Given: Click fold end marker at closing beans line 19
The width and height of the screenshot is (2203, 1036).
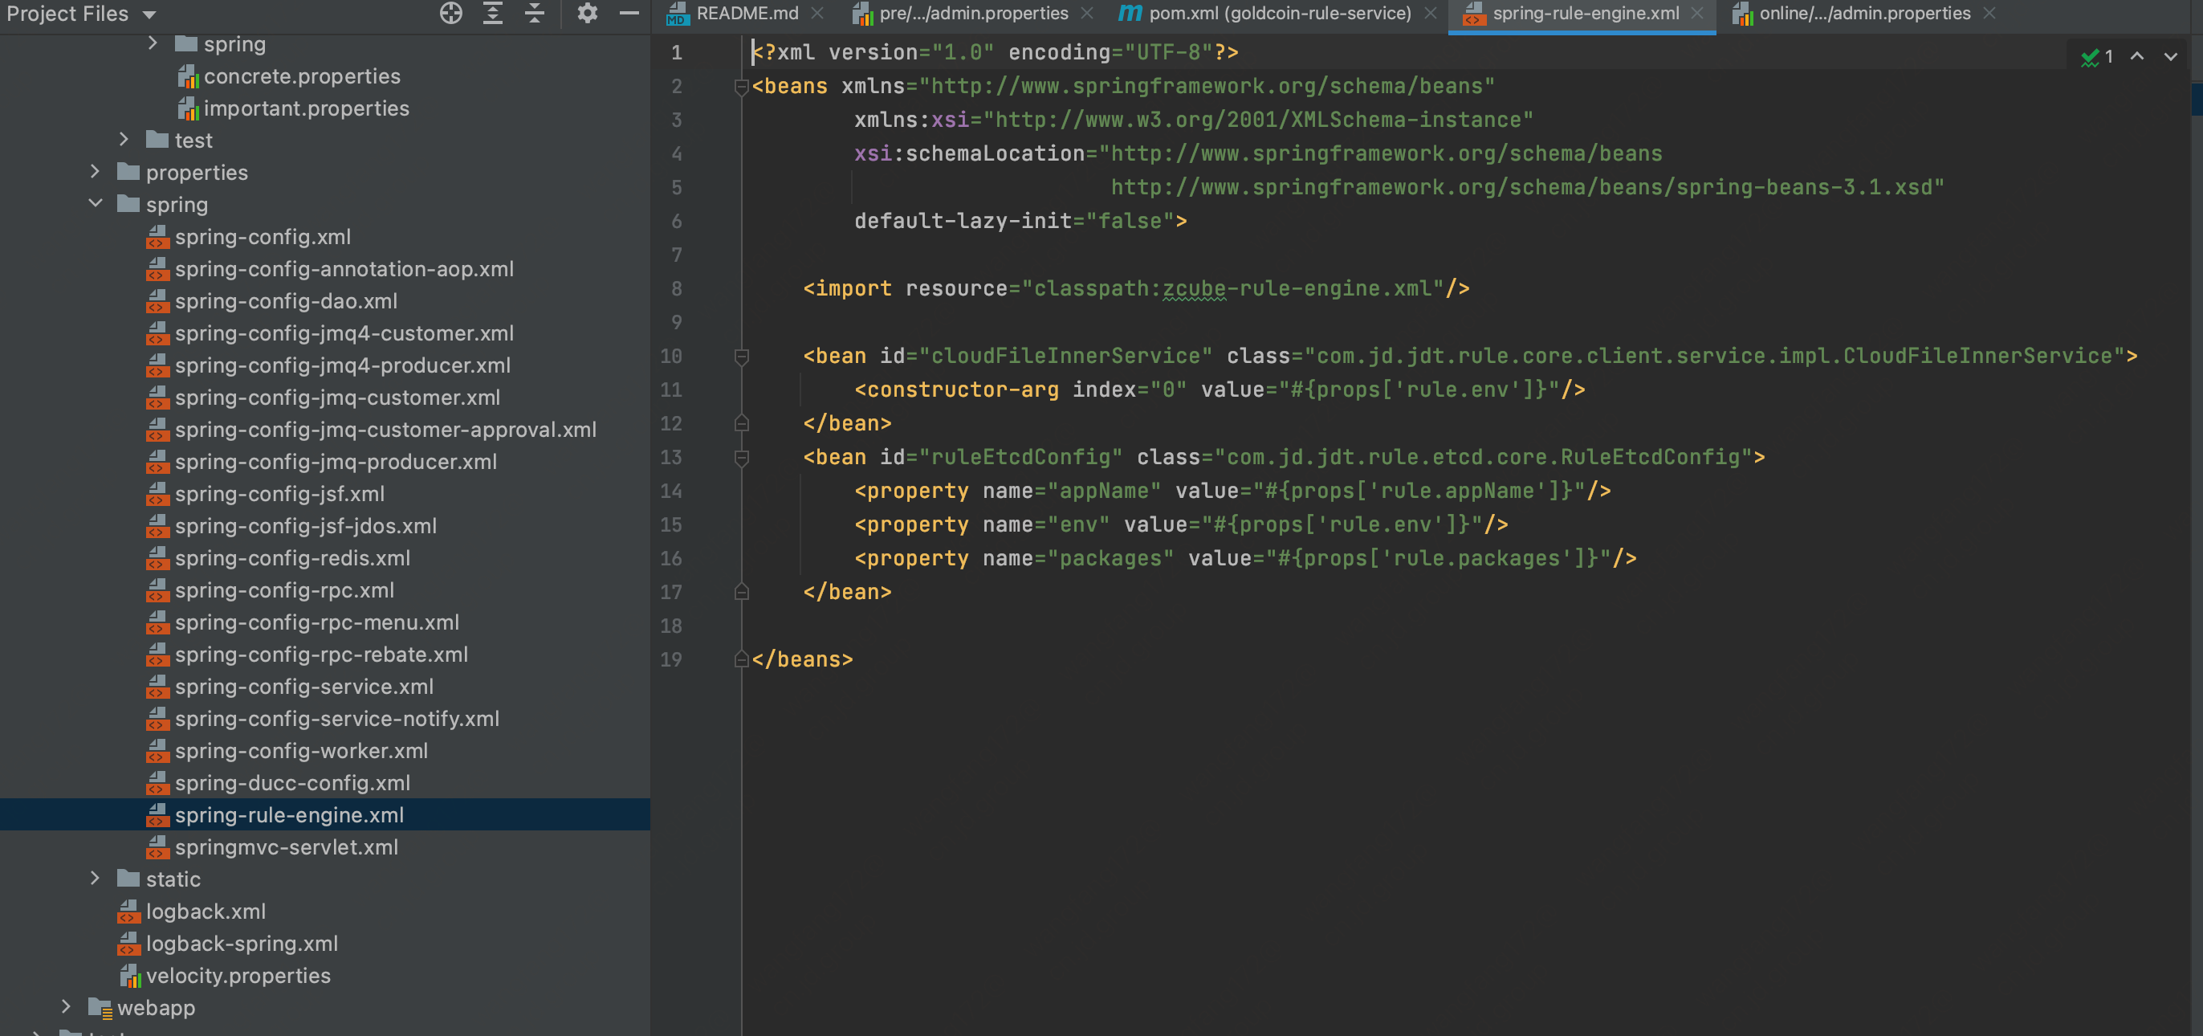Looking at the screenshot, I should tap(742, 659).
